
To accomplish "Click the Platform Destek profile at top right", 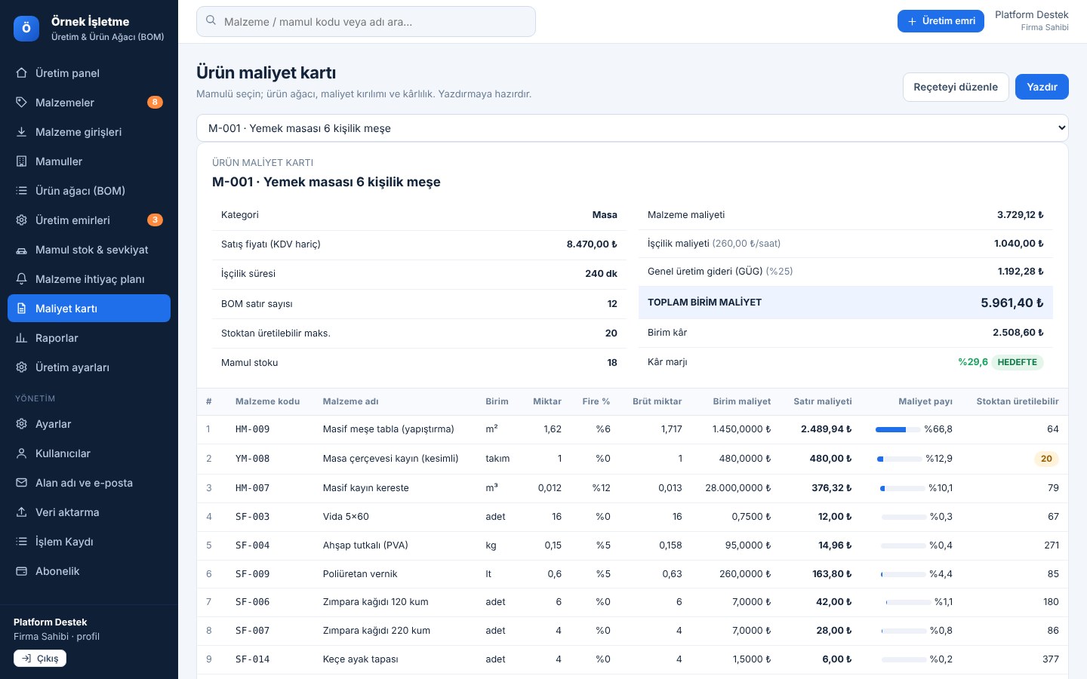I will [1031, 20].
